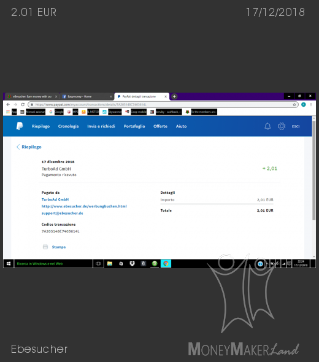
Task: Close the PayPal dettagli transazione tab
Action: click(x=166, y=96)
